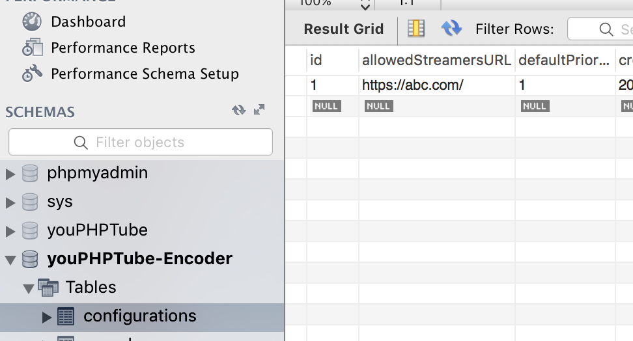This screenshot has width=633, height=341.
Task: Select the https://abc.com/ cell
Action: point(436,85)
